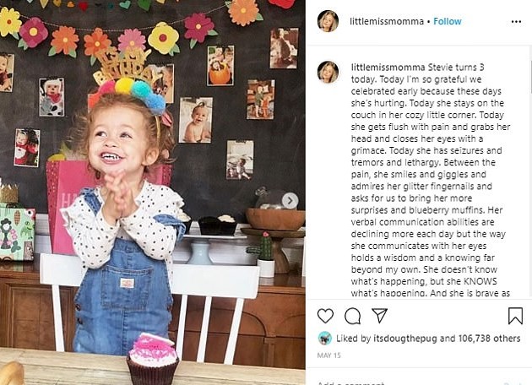Like the post with the heart icon

pyautogui.click(x=325, y=315)
